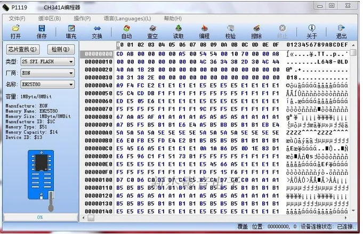Click the 编程 (Program) chip icon
This screenshot has width=363, height=234.
(x=204, y=28)
